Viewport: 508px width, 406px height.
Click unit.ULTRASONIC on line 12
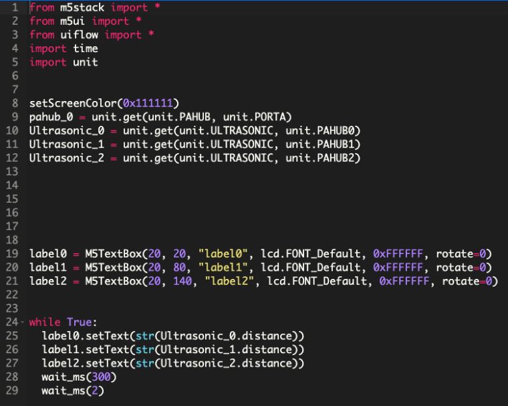pyautogui.click(x=226, y=158)
